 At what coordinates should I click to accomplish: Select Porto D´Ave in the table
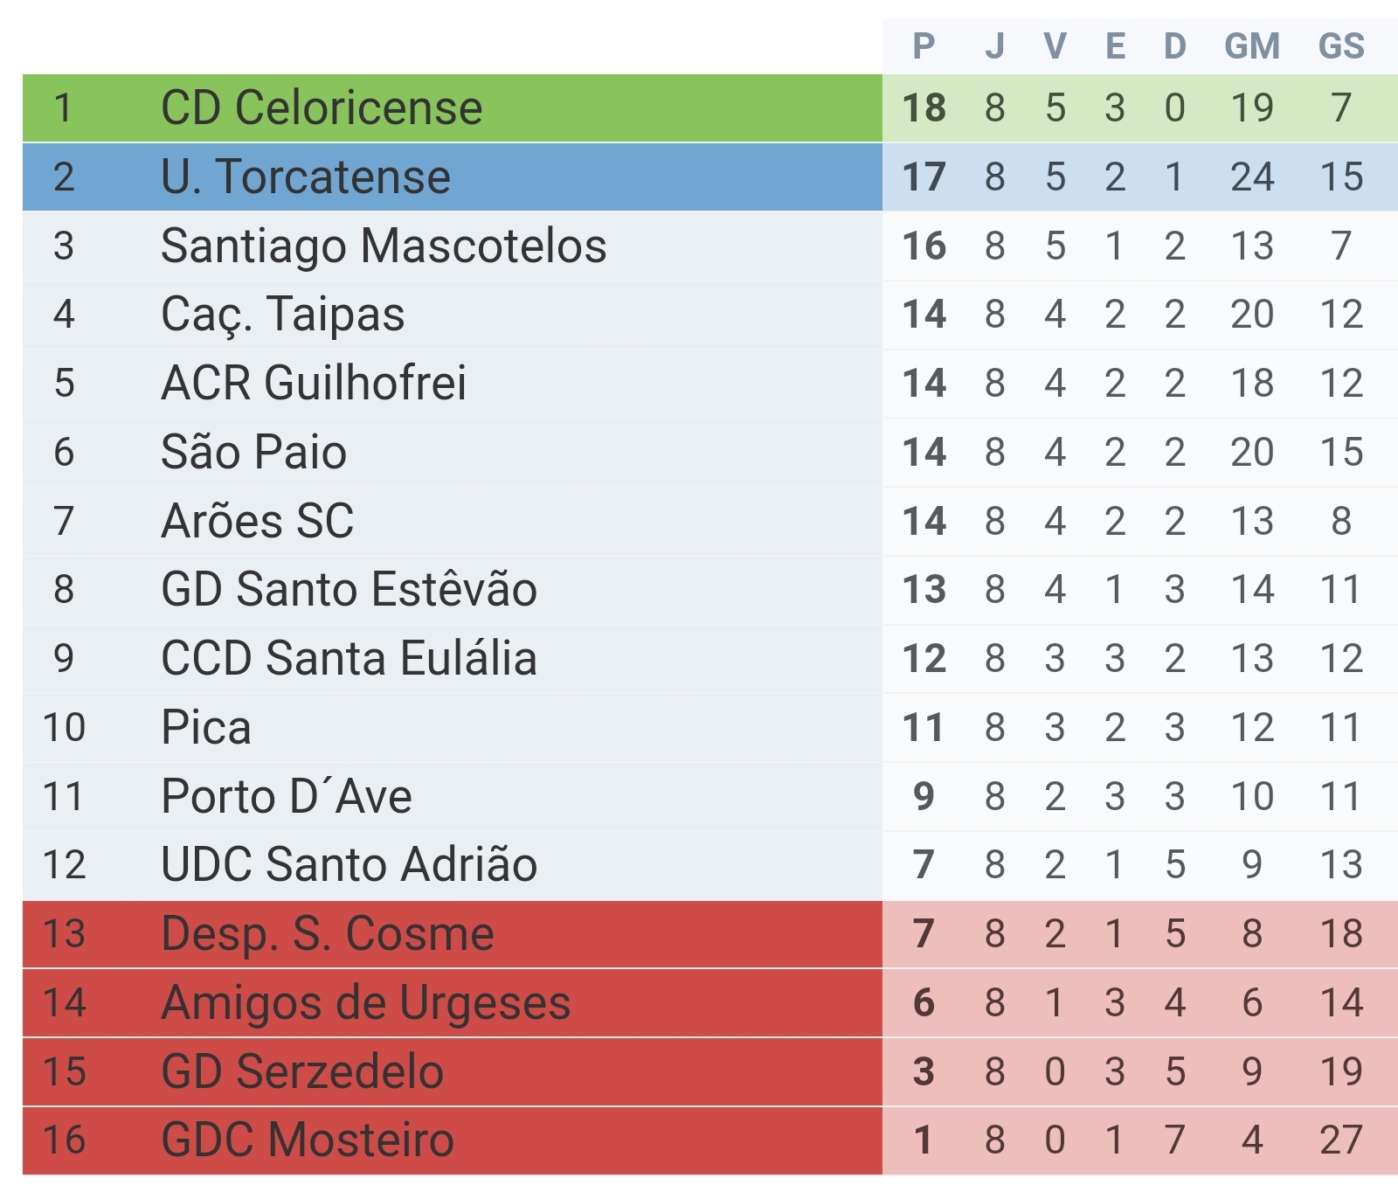pos(287,796)
